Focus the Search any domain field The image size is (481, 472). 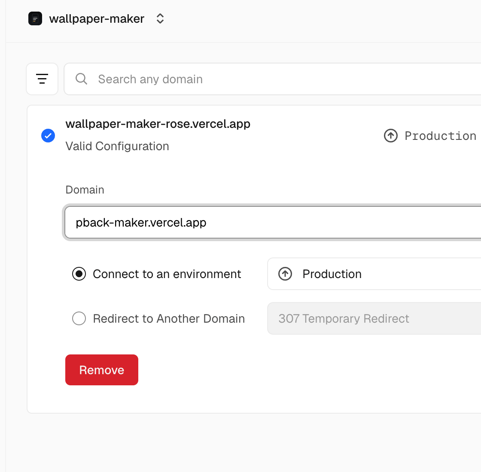(273, 79)
